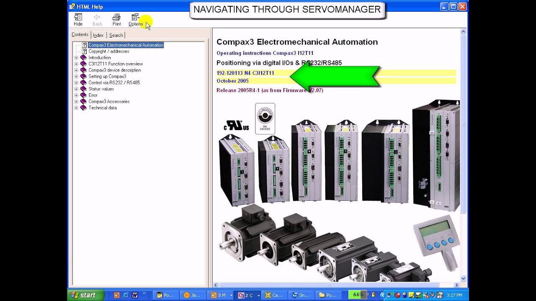Minimize the HTML Help window

(x=444, y=7)
